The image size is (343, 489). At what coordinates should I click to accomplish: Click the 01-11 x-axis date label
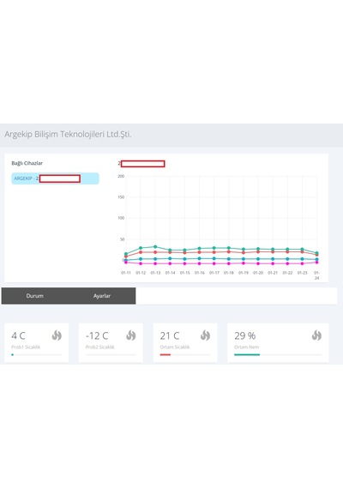(x=126, y=273)
